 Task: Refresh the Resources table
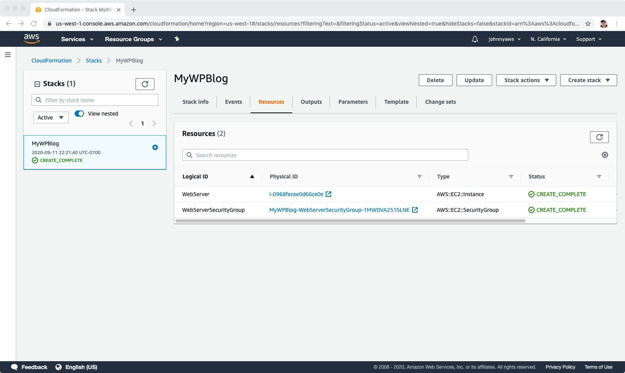(x=599, y=137)
